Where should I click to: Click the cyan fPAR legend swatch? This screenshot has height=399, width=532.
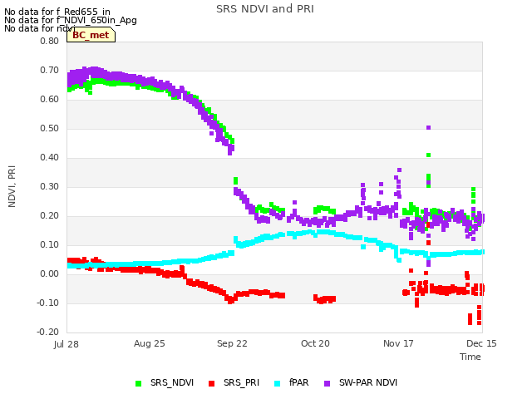pyautogui.click(x=278, y=383)
